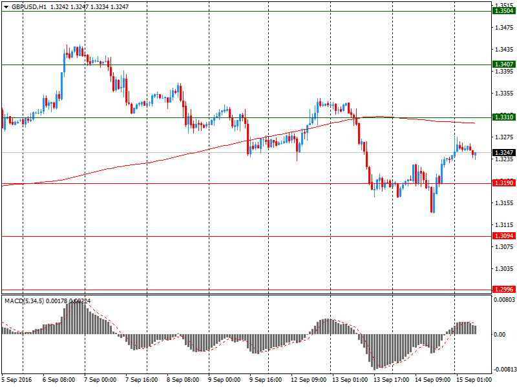
Task: Select the MACD scale value 0.00803
Action: [x=504, y=299]
